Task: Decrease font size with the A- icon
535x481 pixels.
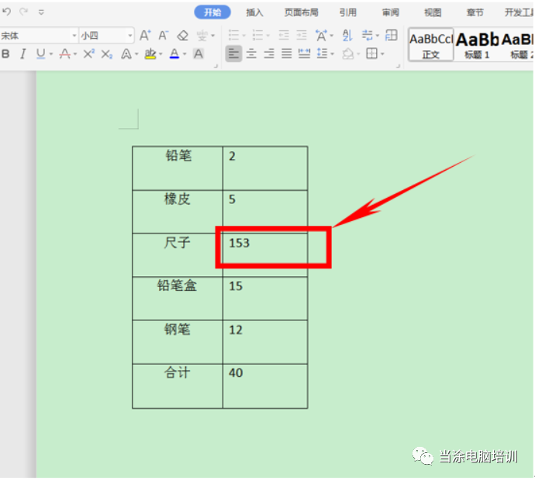Action: pos(163,35)
